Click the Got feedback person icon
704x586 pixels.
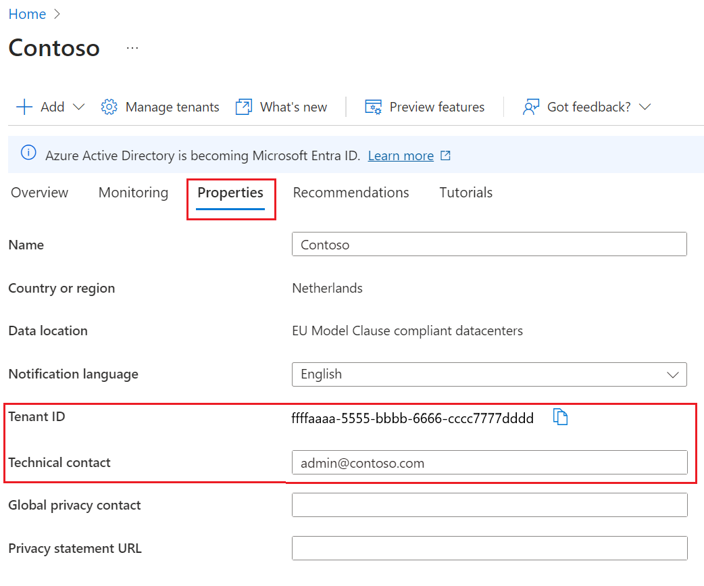click(530, 107)
